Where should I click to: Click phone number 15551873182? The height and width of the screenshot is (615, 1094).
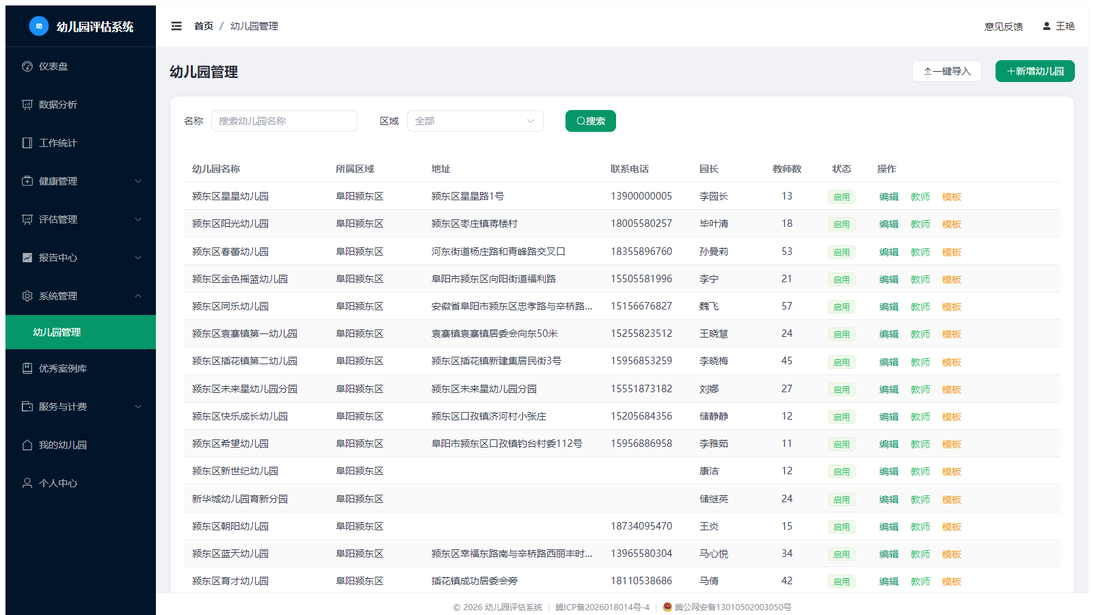pos(641,389)
